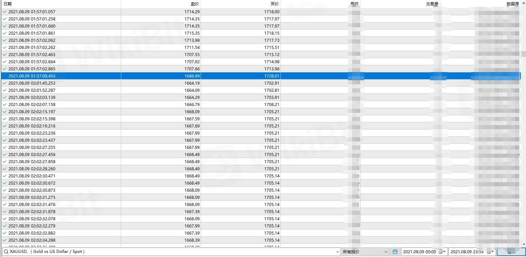The height and width of the screenshot is (257, 526).
Task: Click green checkmark of row 02:02:34.288
Action: point(4,240)
